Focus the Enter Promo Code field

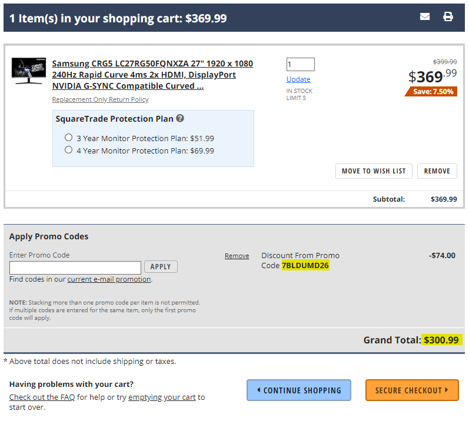pyautogui.click(x=75, y=268)
